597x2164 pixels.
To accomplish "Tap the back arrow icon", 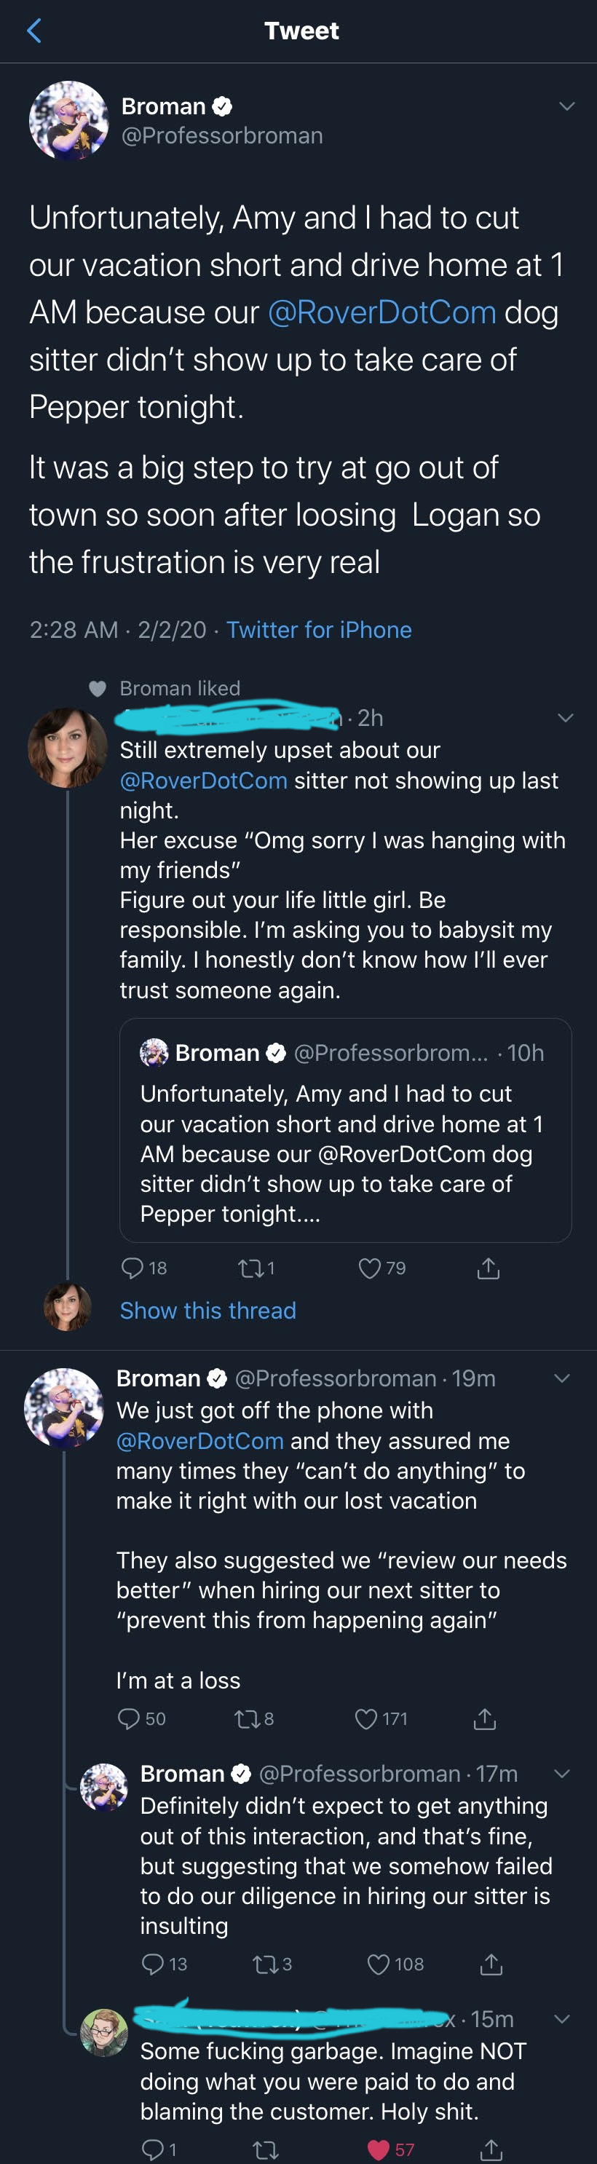I will (34, 31).
